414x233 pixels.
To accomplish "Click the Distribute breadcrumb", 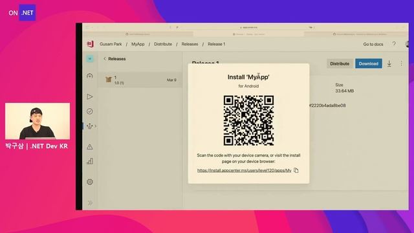I will tap(163, 44).
